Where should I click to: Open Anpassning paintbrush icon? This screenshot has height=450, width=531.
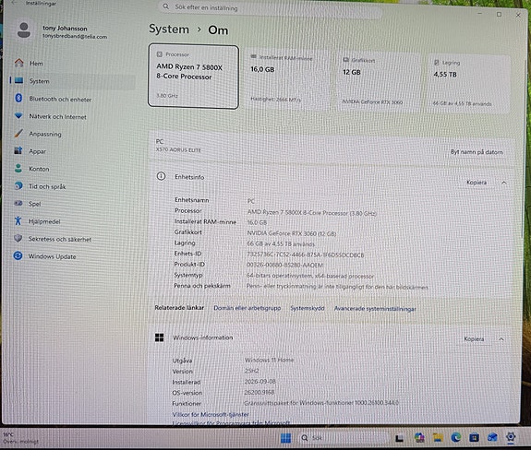click(18, 133)
